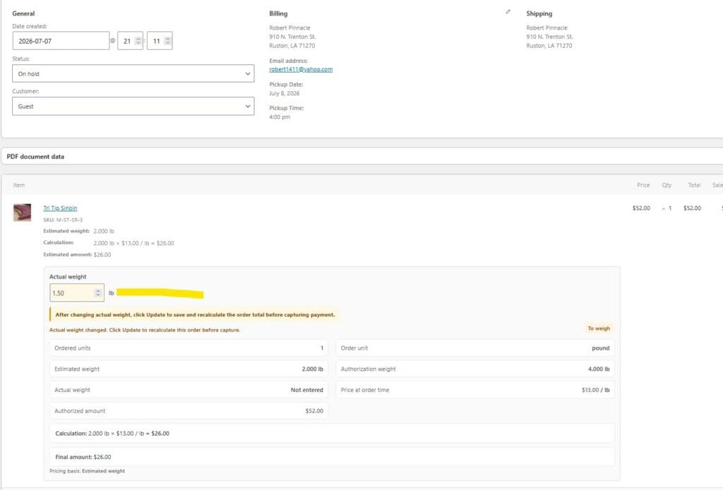Viewport: 723px width, 490px height.
Task: Click the hour stepper showing 21
Action: point(130,41)
